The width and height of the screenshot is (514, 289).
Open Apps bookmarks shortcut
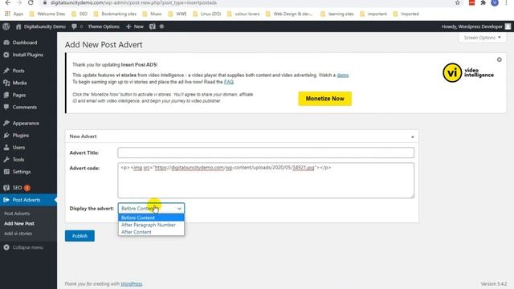pyautogui.click(x=14, y=14)
